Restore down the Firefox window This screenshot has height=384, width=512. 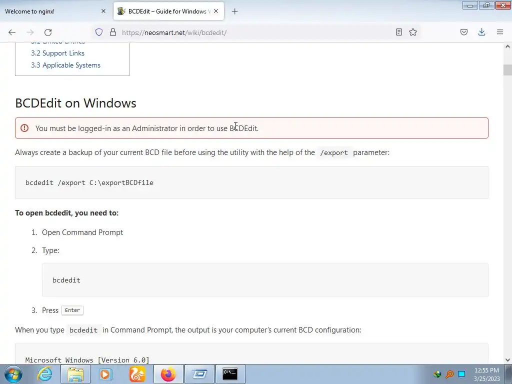pyautogui.click(x=486, y=5)
